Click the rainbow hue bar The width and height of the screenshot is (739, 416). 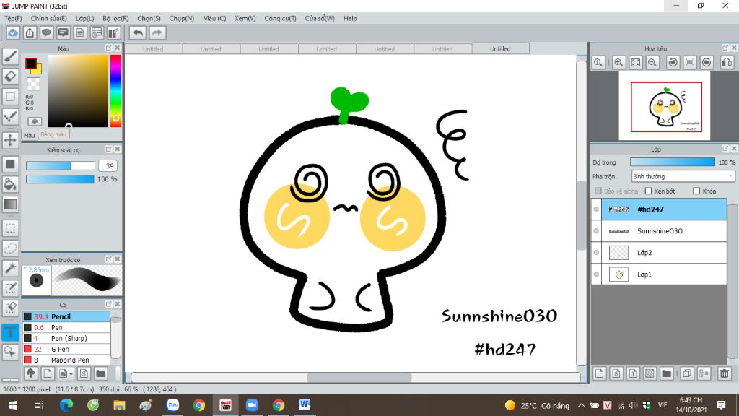tap(115, 90)
